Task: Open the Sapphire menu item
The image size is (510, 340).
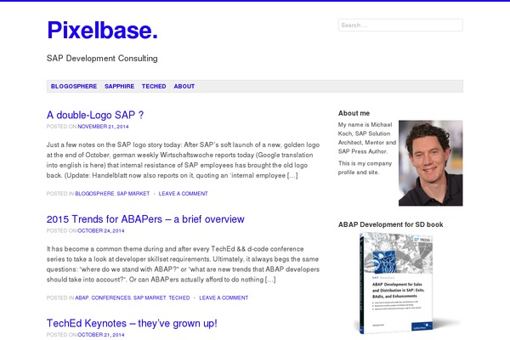Action: click(119, 86)
